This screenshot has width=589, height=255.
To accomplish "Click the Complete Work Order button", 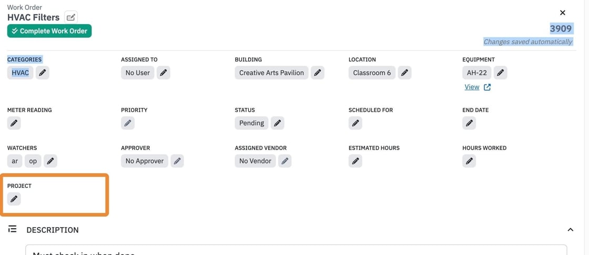I will [x=49, y=31].
